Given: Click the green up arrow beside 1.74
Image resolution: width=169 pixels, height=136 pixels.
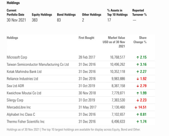Looking at the screenshot, I should 138,122.
